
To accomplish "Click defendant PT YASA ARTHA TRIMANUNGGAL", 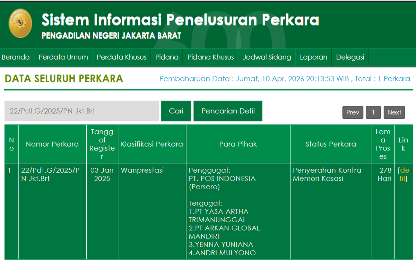I will coord(218,216).
